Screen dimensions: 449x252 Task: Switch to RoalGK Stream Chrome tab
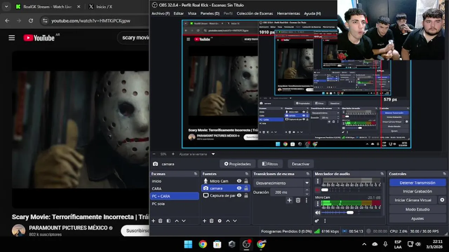point(48,7)
